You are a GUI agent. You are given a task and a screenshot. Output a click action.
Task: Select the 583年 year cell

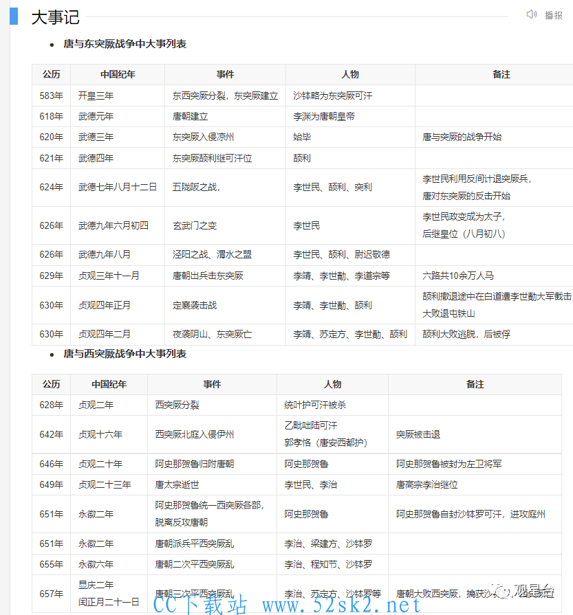[52, 96]
